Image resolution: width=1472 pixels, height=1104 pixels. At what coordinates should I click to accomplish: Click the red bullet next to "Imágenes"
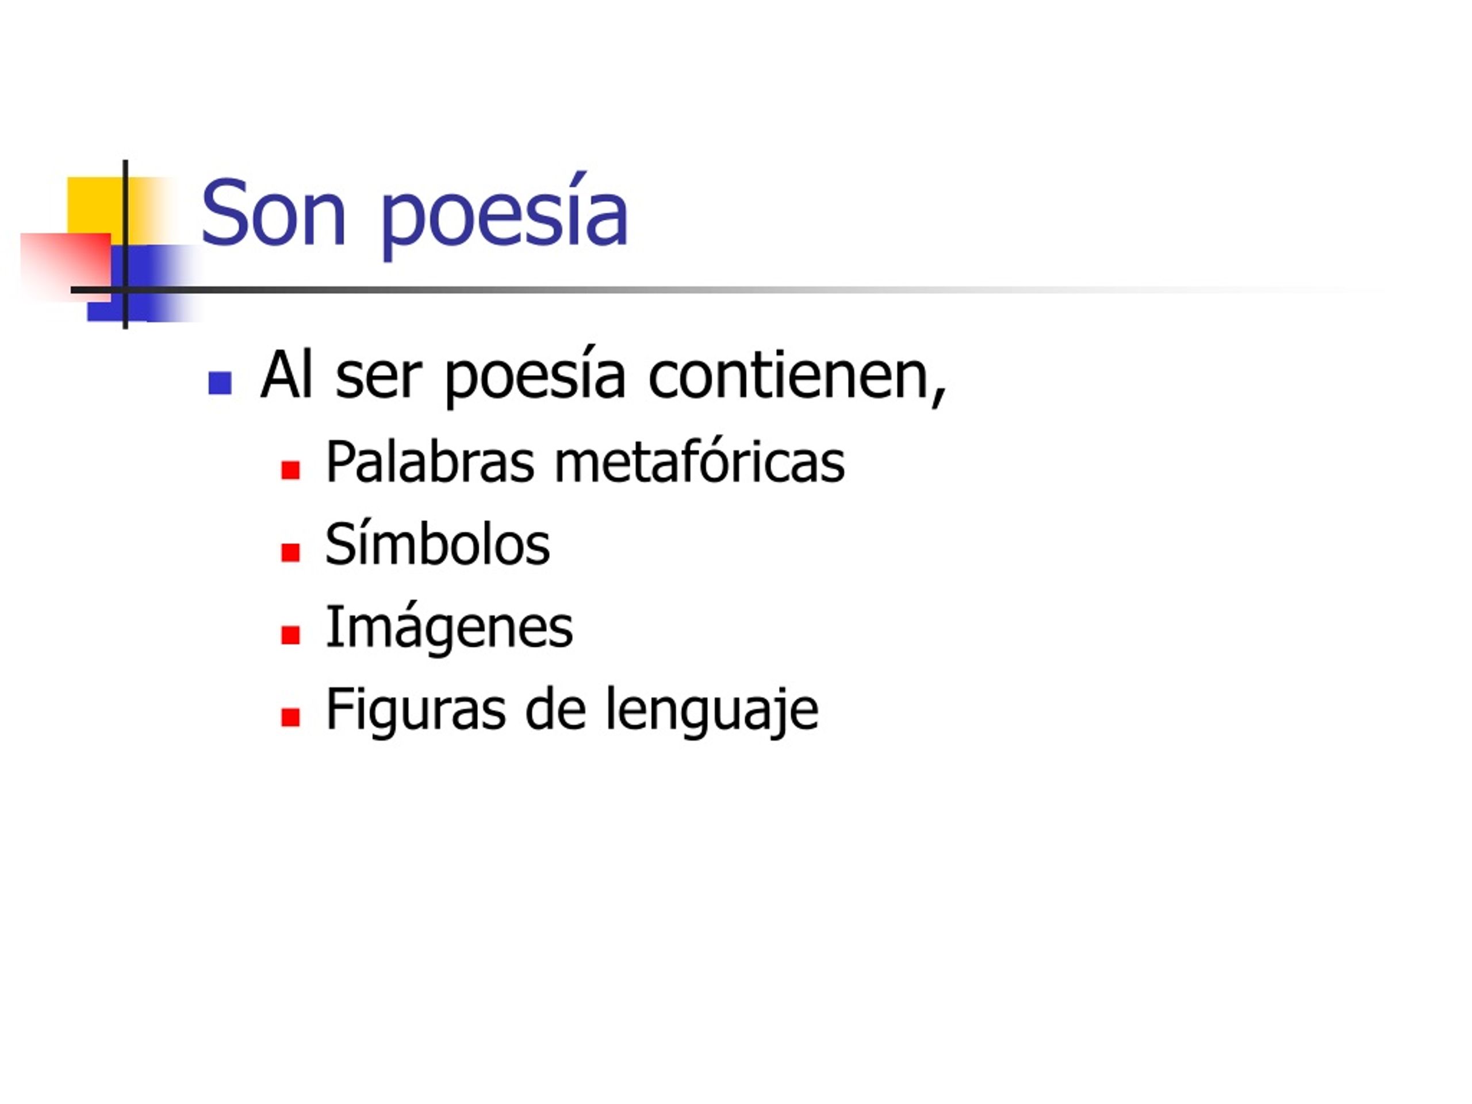point(290,635)
